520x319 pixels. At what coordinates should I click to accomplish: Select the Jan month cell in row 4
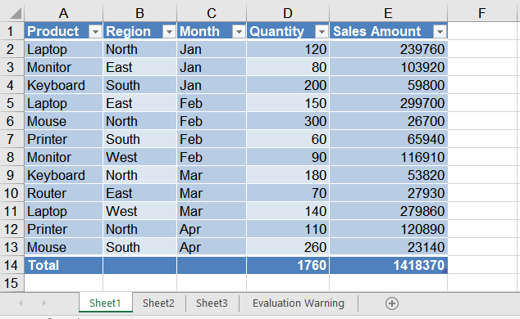tap(212, 85)
